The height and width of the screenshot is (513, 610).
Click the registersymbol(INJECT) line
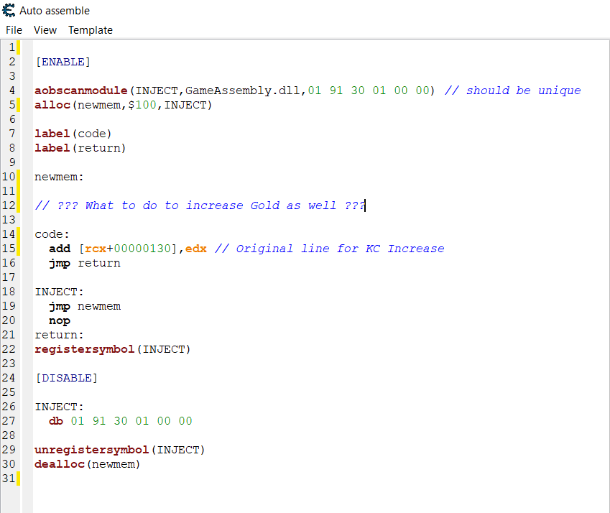112,349
